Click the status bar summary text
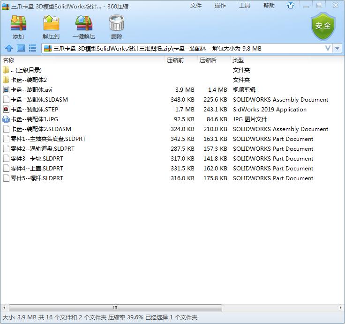The width and height of the screenshot is (345, 324). tap(100, 317)
